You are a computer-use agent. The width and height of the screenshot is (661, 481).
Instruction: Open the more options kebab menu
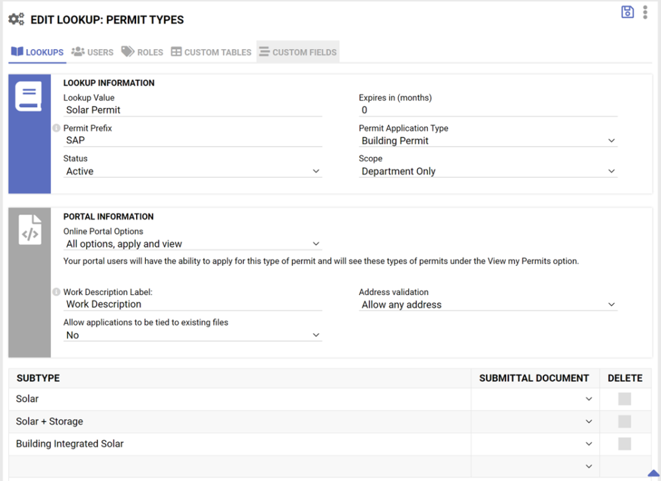[x=645, y=12]
